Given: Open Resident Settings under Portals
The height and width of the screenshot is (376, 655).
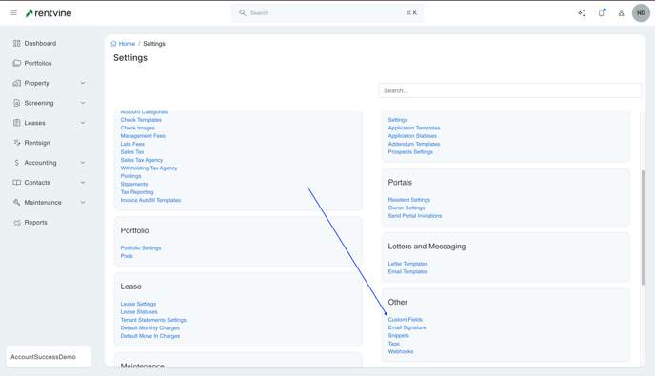Looking at the screenshot, I should (409, 200).
